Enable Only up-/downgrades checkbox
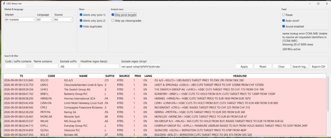Image resolution: width=331 pixels, height=138 pixels. pyautogui.click(x=113, y=21)
